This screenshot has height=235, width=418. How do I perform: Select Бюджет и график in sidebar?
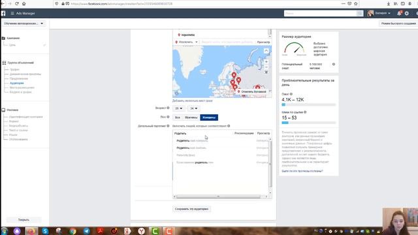[x=20, y=92]
